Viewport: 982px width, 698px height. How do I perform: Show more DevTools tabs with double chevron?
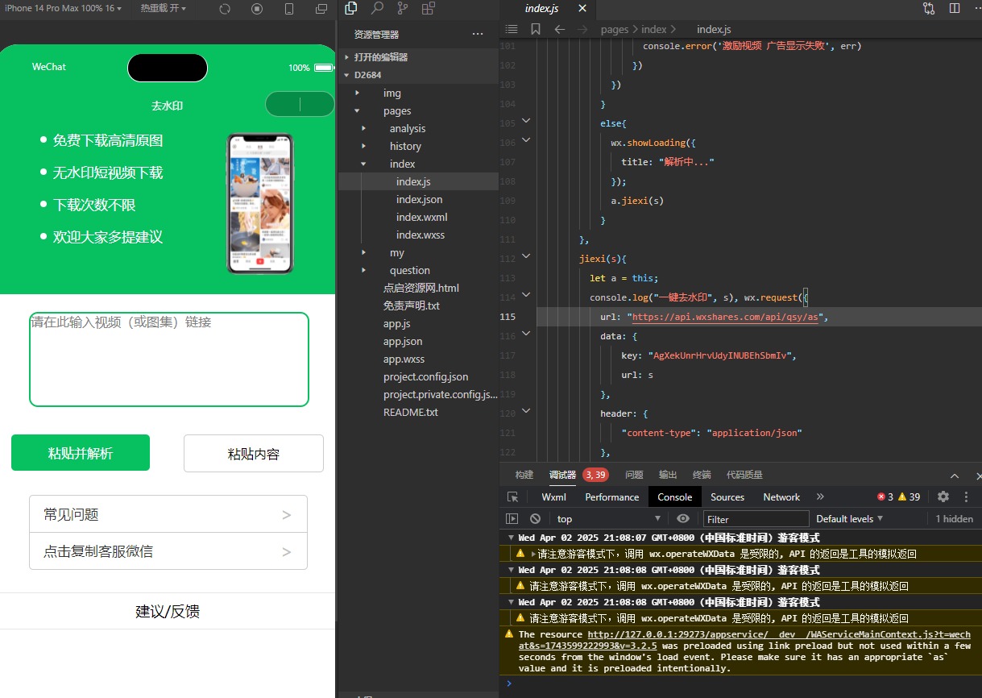pyautogui.click(x=820, y=497)
